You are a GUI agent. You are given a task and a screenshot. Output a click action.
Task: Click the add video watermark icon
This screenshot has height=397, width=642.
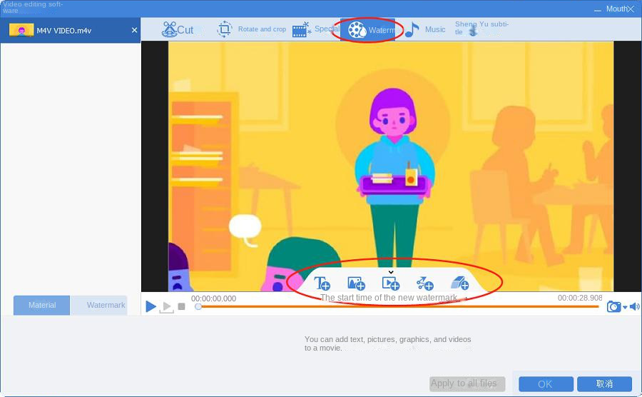tap(390, 283)
